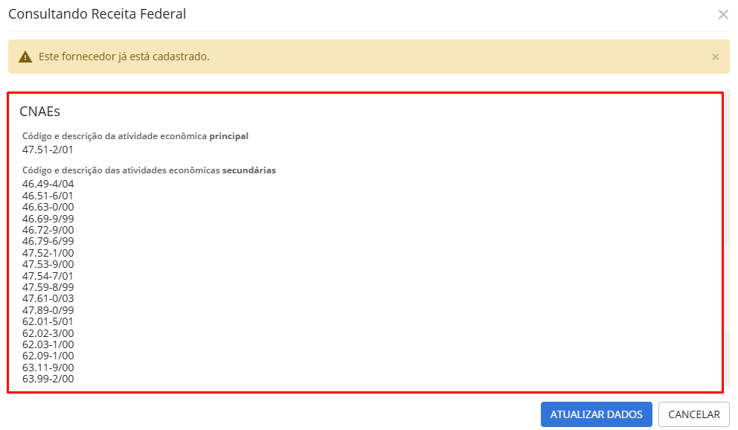This screenshot has width=738, height=430.
Task: Click the ATUALIZAR DADOS button
Action: point(597,414)
